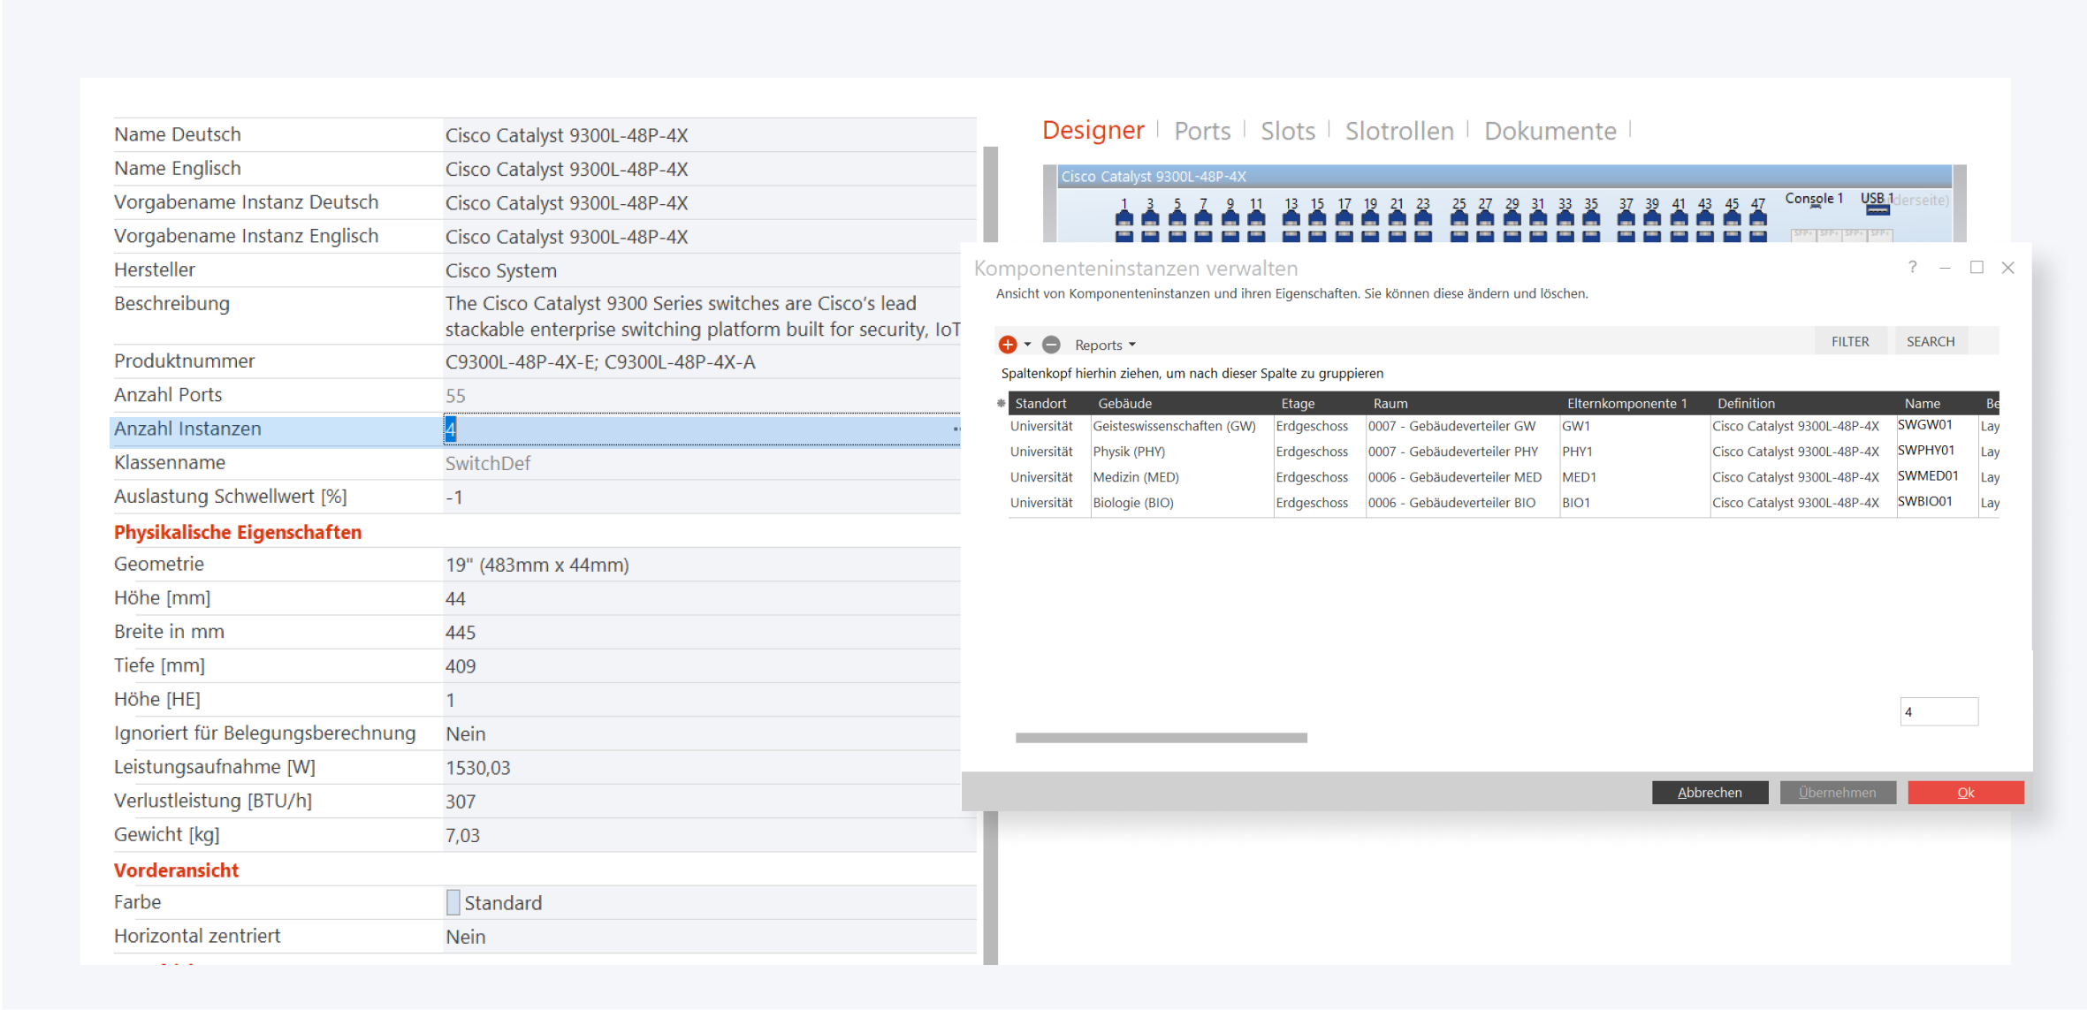The width and height of the screenshot is (2087, 1010).
Task: Click the Console 1 port icon
Action: (1815, 208)
